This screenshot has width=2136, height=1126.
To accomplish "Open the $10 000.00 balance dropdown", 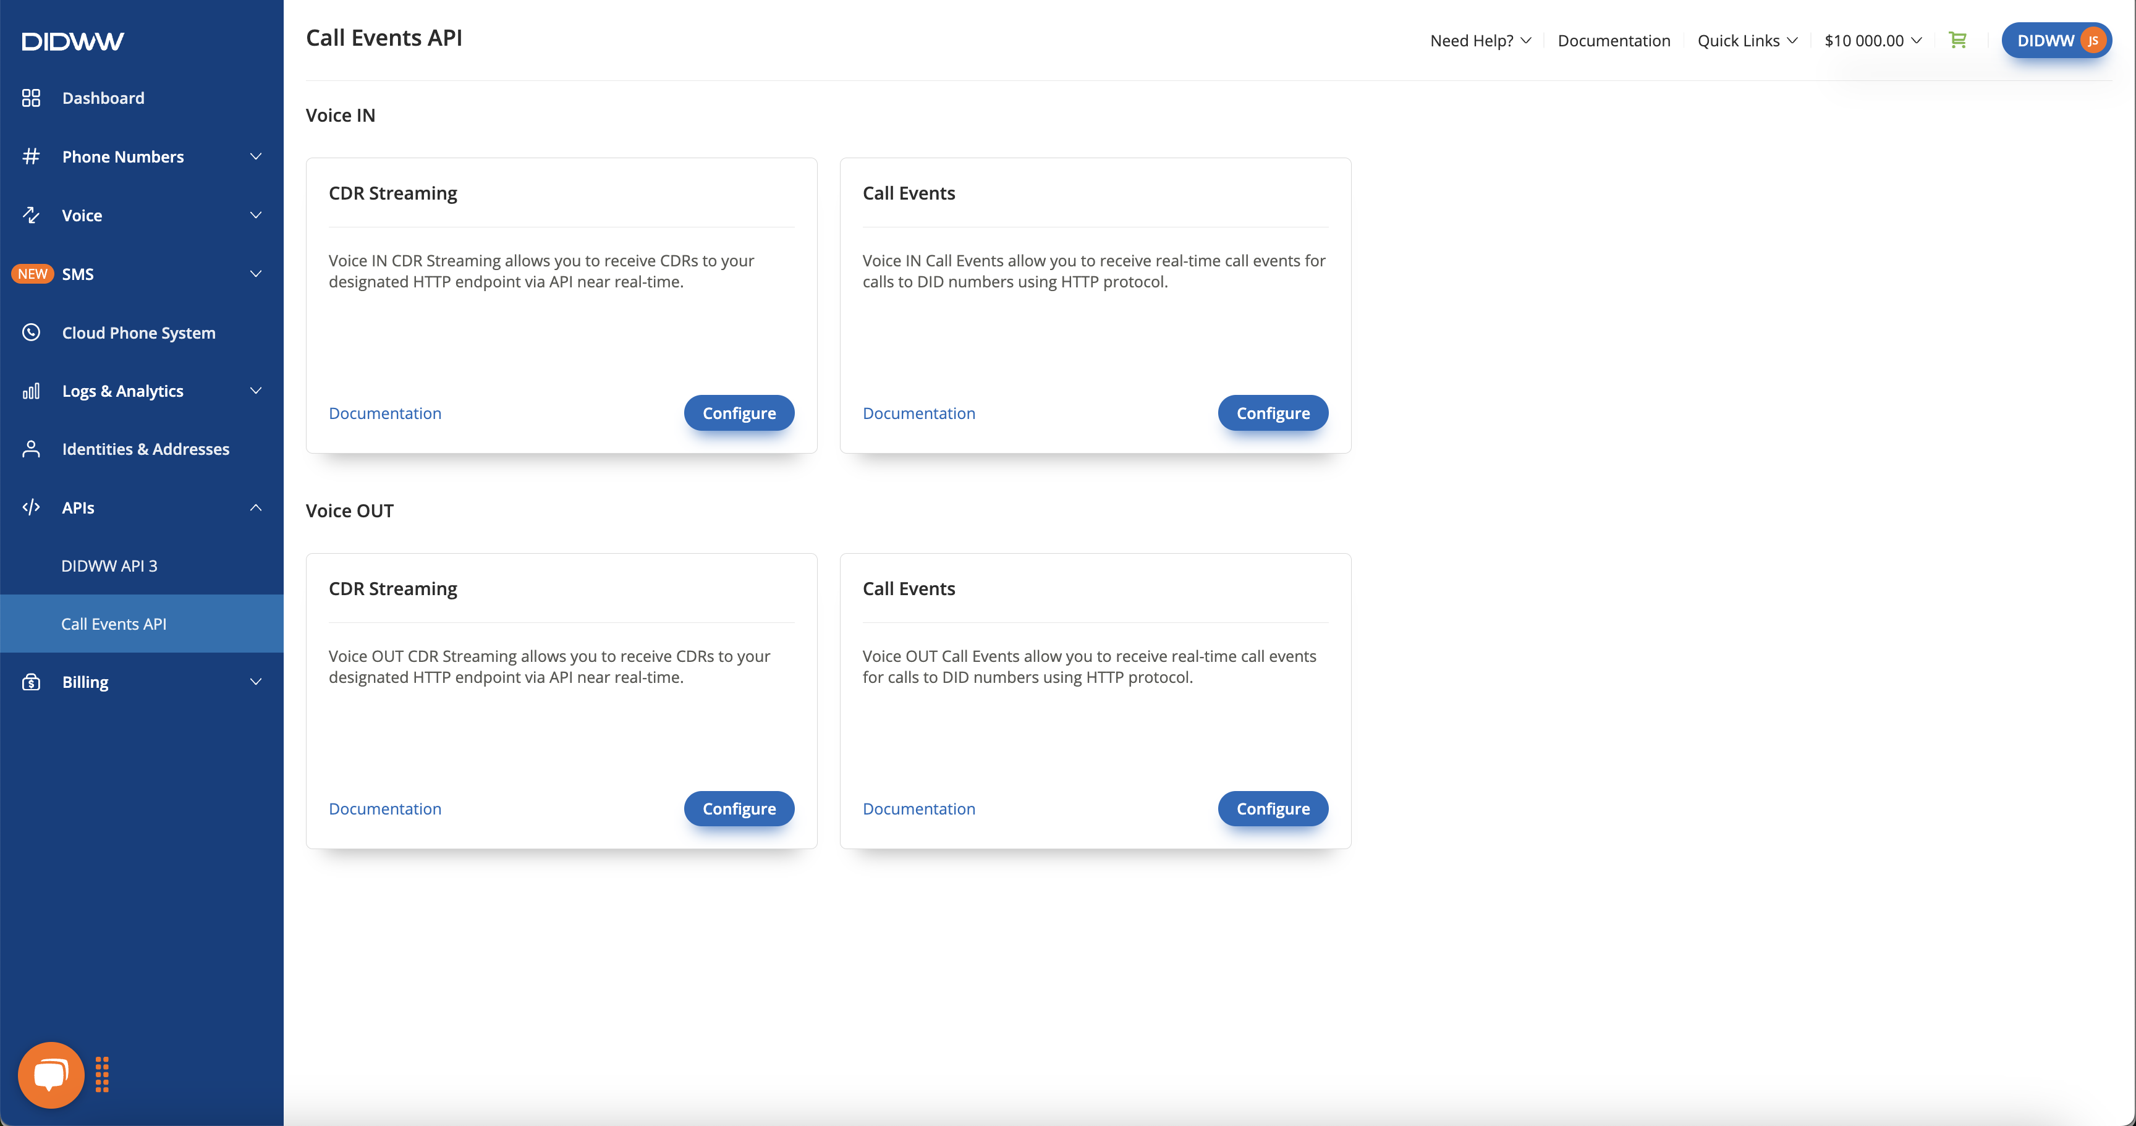I will pos(1873,41).
